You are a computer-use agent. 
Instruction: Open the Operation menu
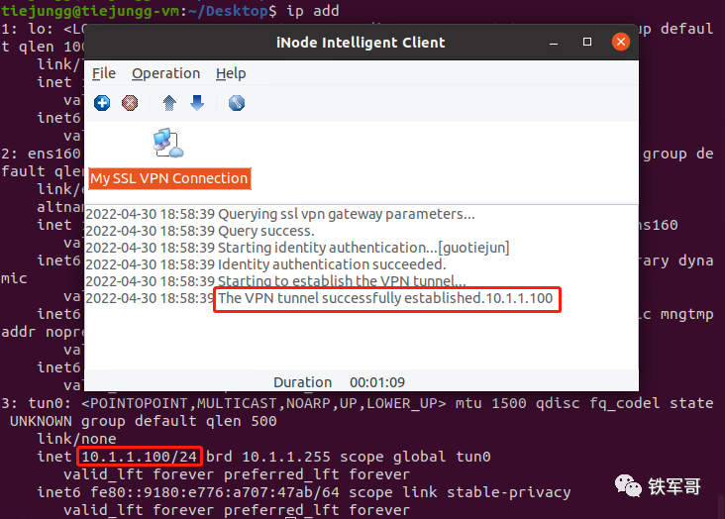[166, 73]
